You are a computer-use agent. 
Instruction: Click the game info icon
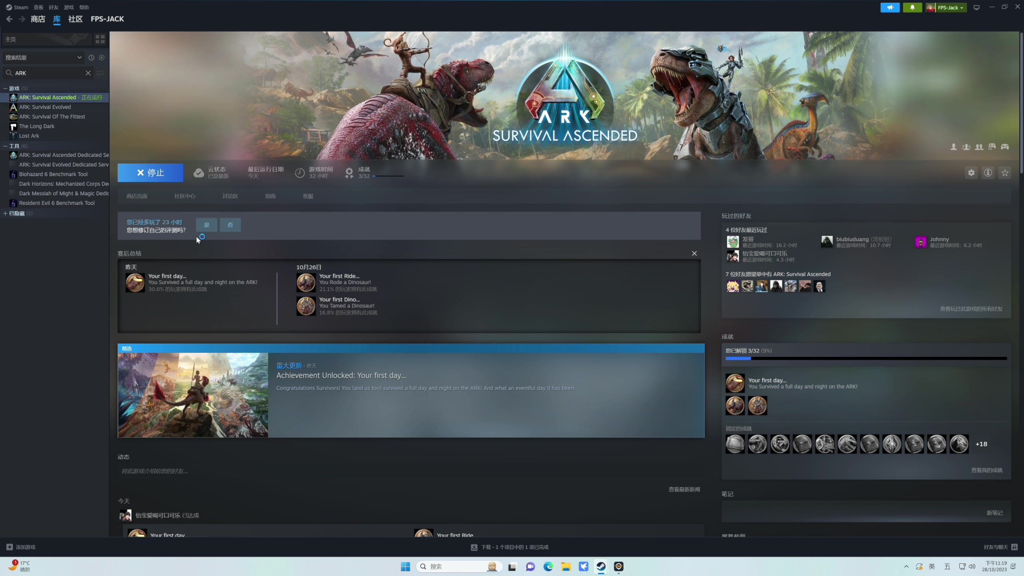[988, 173]
